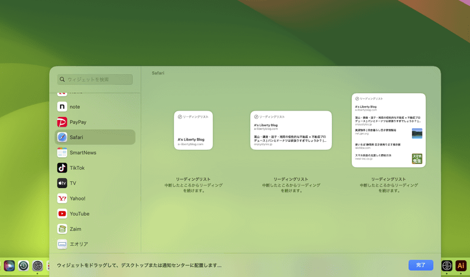Select the Safari compass icon
The width and height of the screenshot is (470, 277).
click(62, 137)
